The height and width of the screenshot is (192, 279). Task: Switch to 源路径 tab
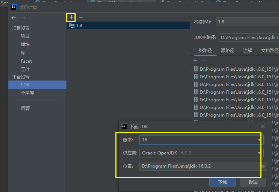coord(228,51)
